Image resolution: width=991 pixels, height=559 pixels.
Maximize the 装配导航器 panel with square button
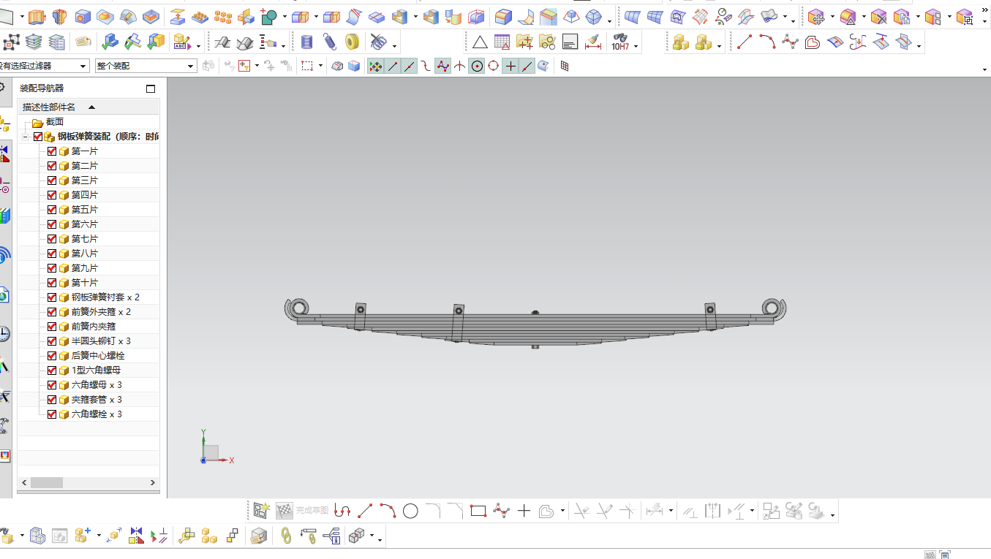pyautogui.click(x=151, y=89)
